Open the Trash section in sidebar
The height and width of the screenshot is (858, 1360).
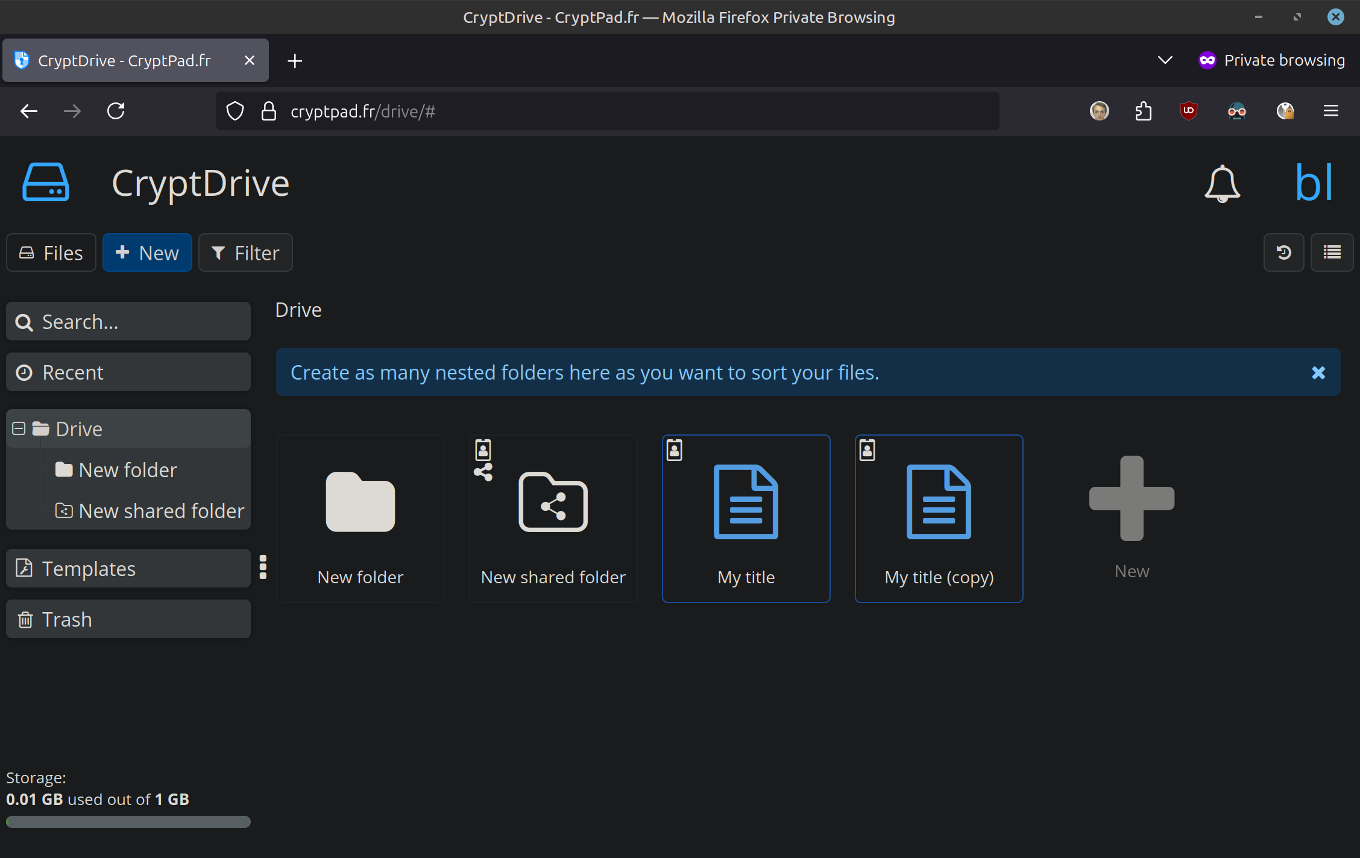[128, 619]
